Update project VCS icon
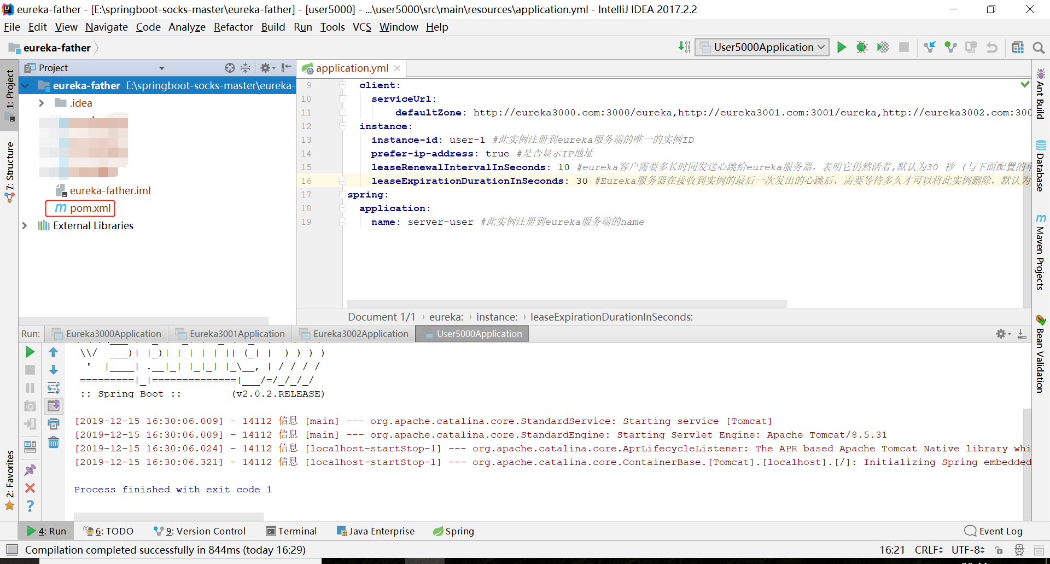The height and width of the screenshot is (564, 1050). 930,48
